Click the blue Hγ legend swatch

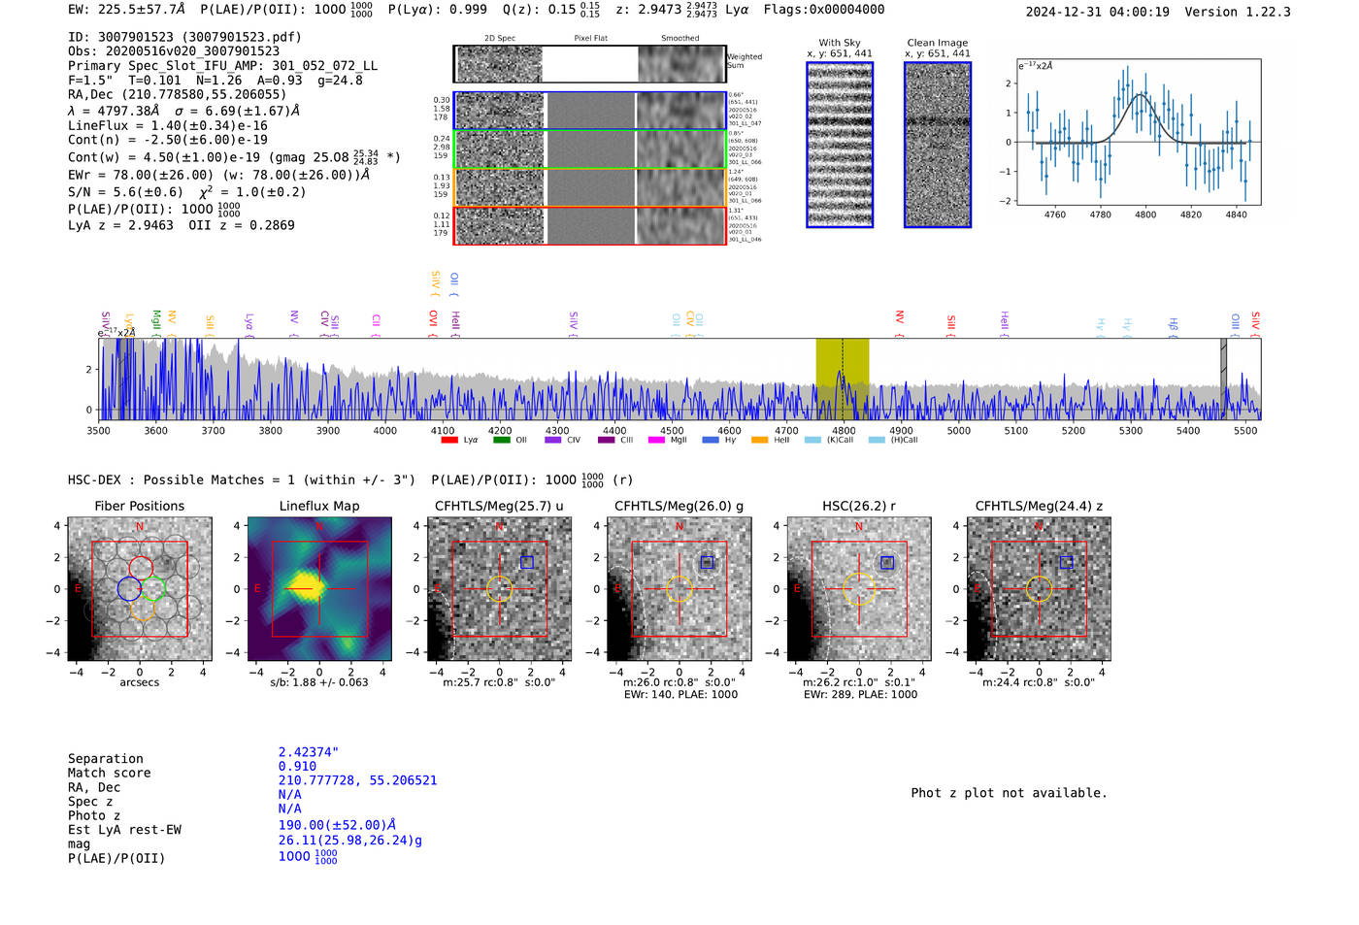point(711,440)
